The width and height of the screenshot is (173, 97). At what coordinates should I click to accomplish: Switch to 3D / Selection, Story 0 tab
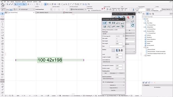43,13
